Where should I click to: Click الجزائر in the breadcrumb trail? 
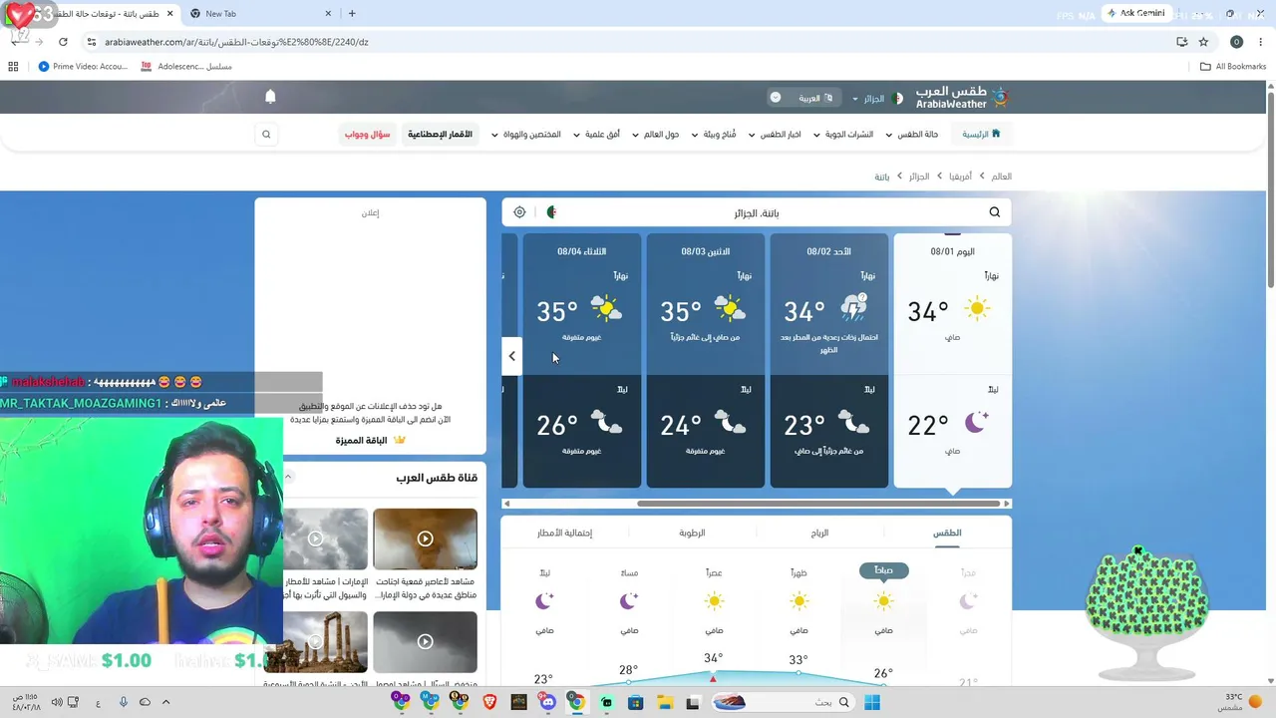coord(918,177)
